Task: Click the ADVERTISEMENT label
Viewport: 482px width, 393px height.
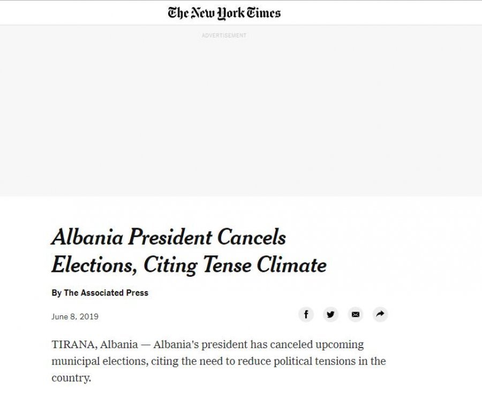Action: [x=224, y=35]
